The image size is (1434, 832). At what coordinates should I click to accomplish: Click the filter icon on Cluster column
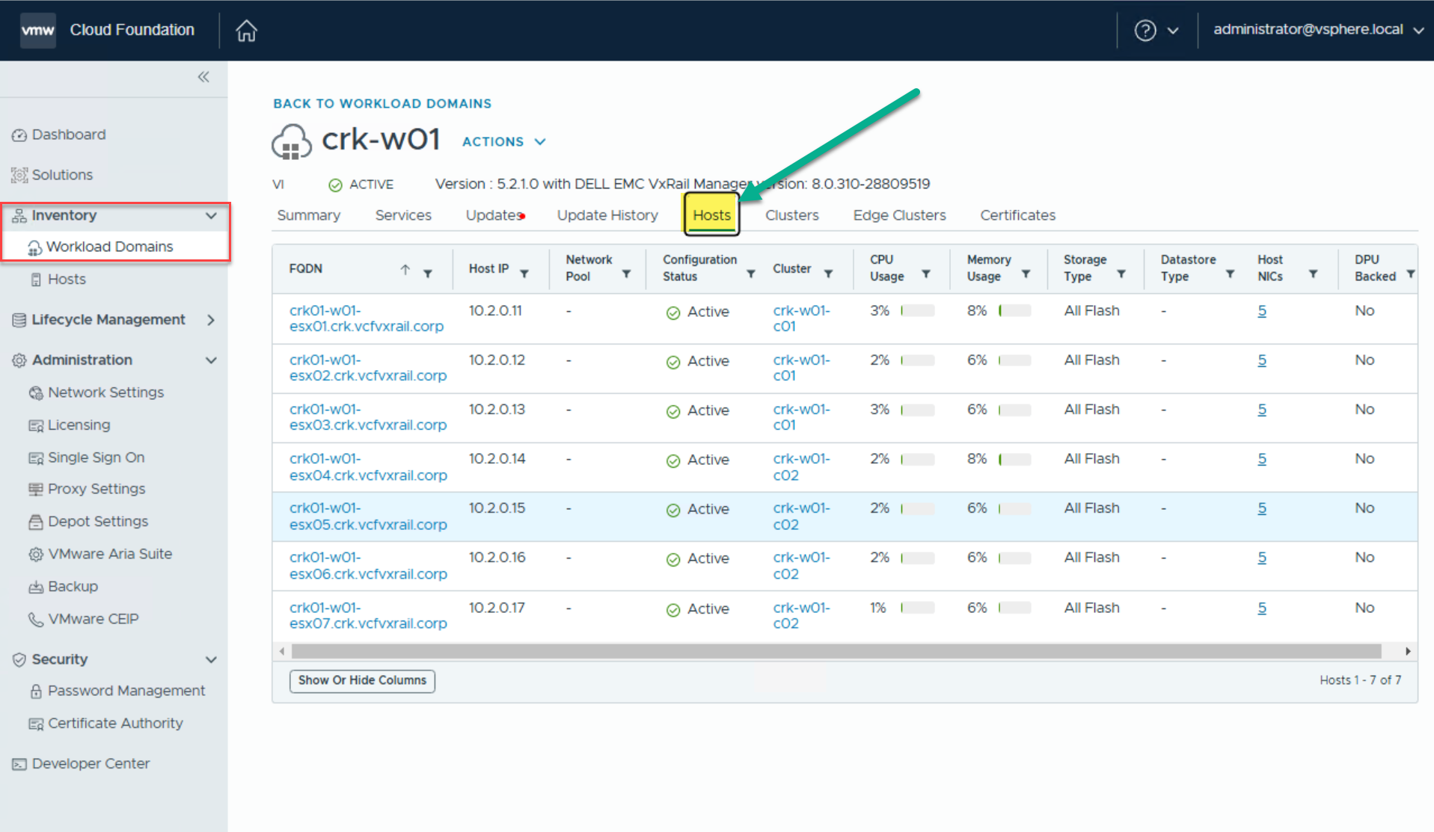pyautogui.click(x=828, y=274)
